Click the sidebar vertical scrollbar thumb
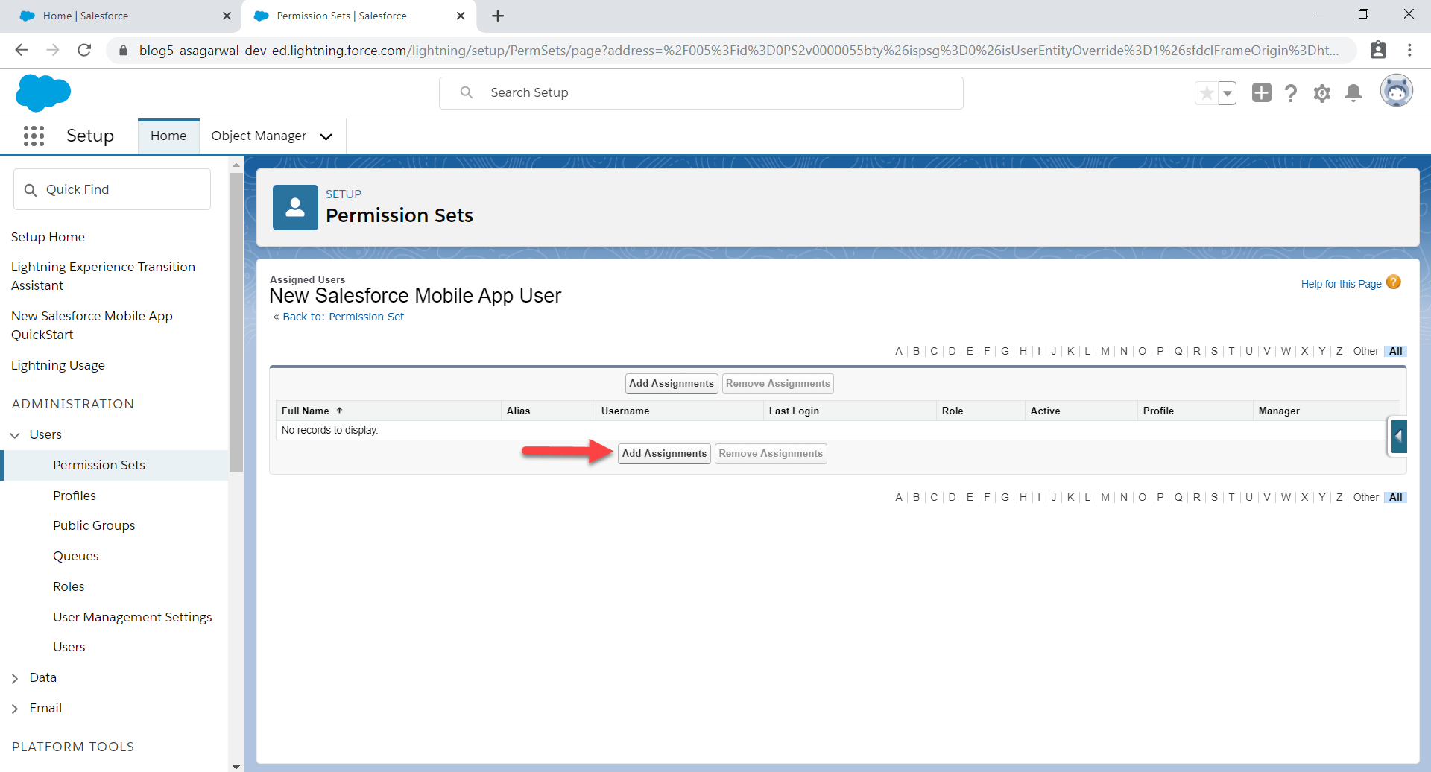 tap(236, 322)
